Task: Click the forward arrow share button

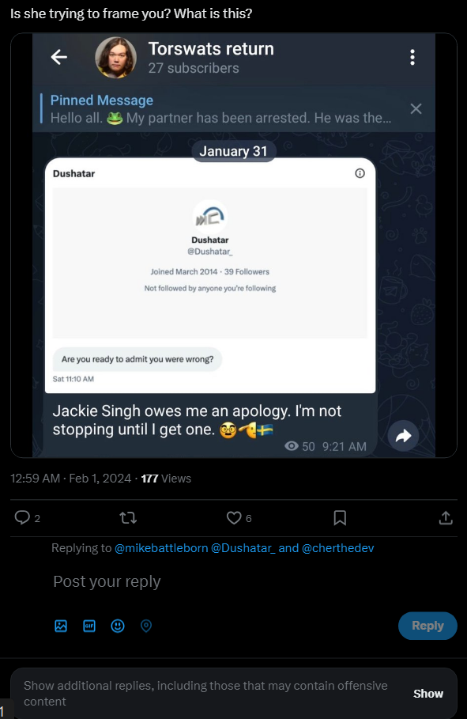Action: pyautogui.click(x=403, y=436)
